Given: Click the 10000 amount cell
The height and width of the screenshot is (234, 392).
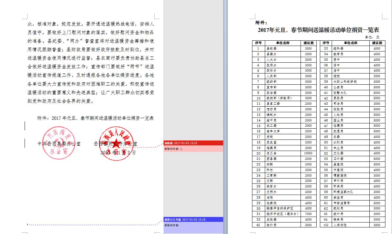Looking at the screenshot, I should click(308, 153).
